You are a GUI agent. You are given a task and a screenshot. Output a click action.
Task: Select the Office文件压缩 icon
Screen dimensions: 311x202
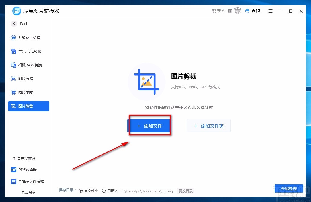pos(13,182)
